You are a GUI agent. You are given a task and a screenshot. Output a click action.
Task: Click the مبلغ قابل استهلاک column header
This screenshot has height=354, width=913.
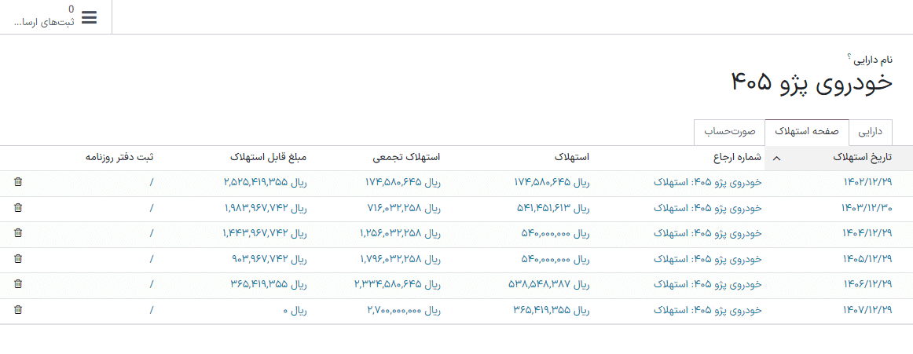pyautogui.click(x=268, y=158)
